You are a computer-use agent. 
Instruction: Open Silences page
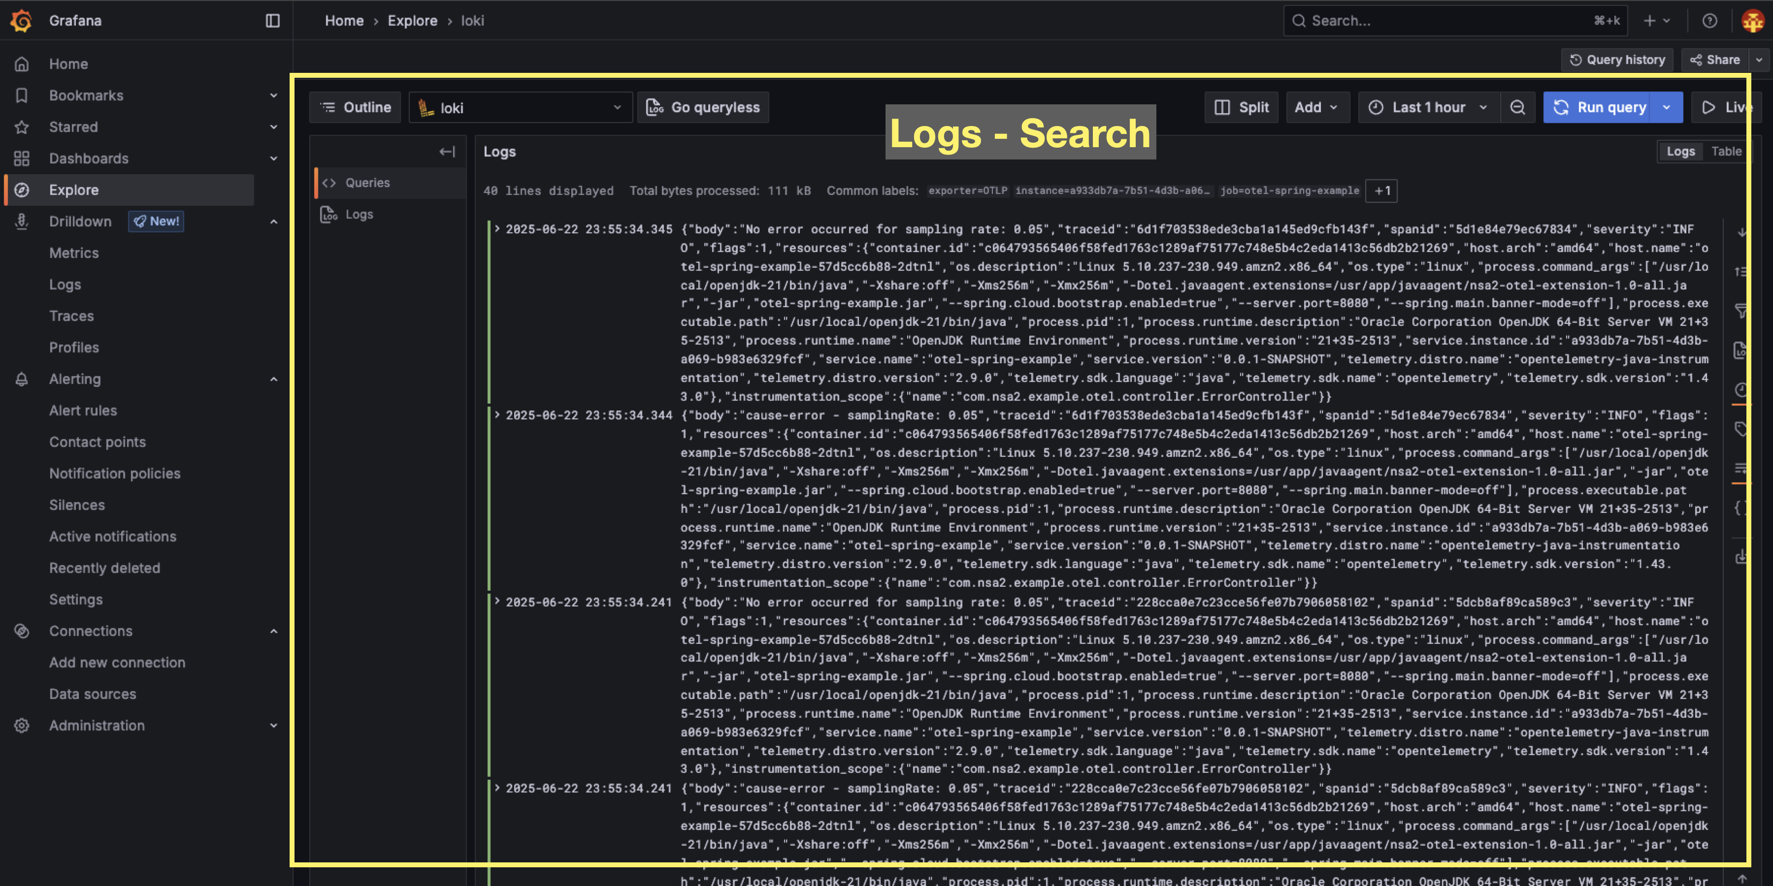[x=76, y=505]
